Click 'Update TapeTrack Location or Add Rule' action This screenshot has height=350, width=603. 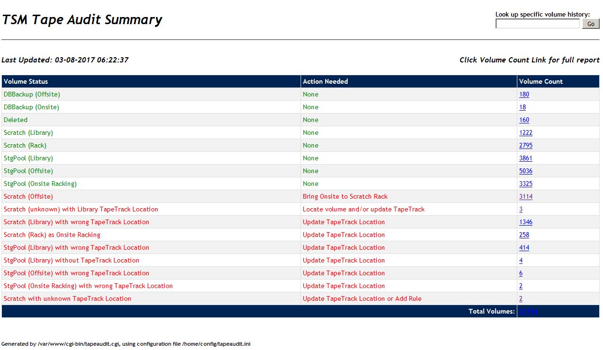(362, 299)
